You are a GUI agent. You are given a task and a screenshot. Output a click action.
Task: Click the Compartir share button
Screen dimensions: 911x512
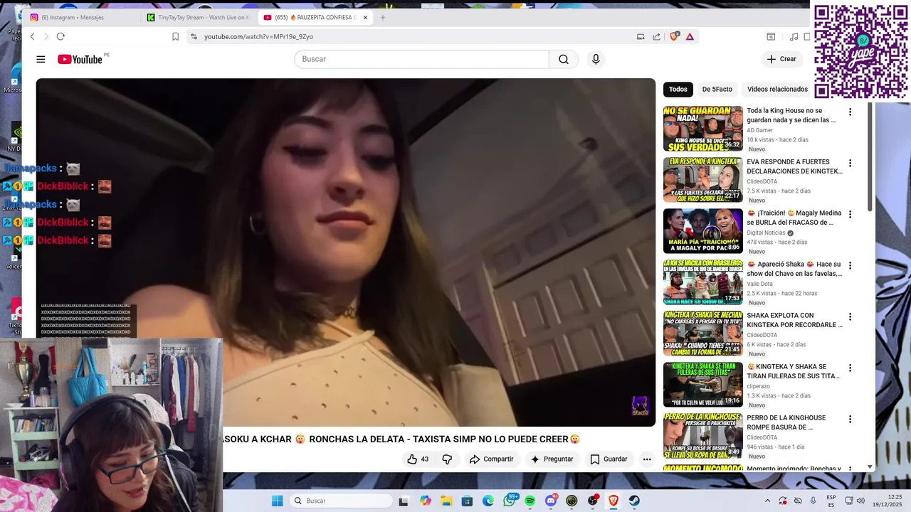click(x=491, y=459)
